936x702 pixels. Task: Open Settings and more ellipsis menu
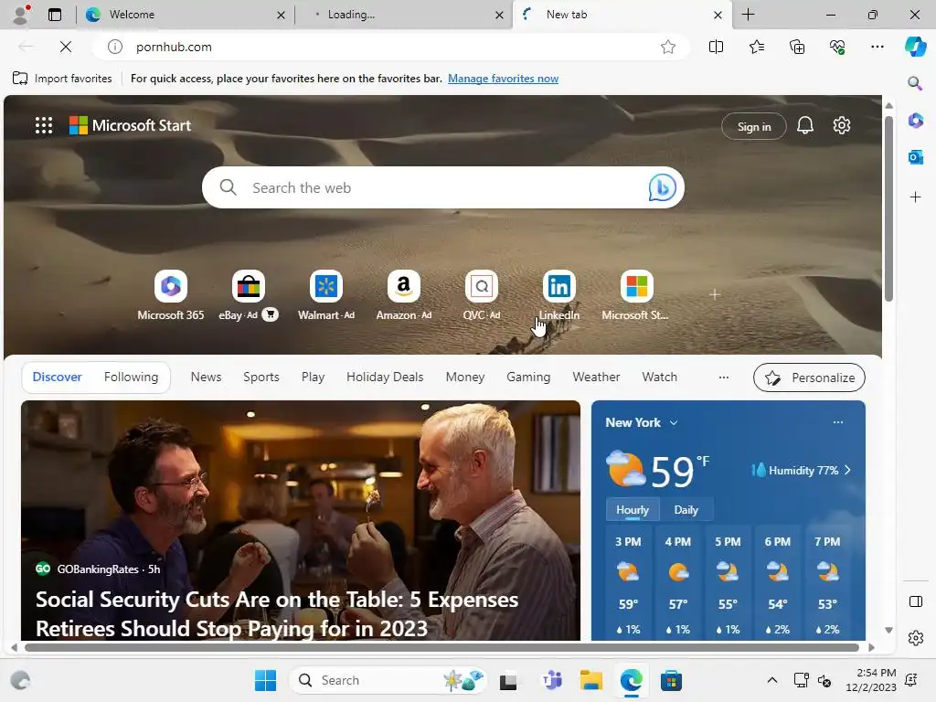point(877,47)
